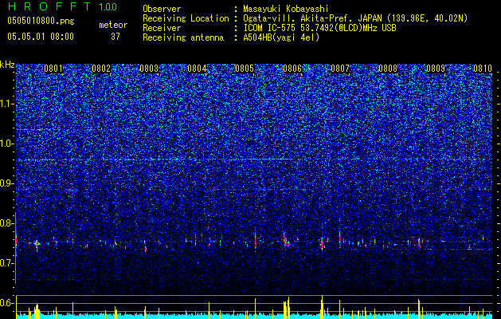The height and width of the screenshot is (319, 501).
Task: Click the HROFFT 1.0.0 title text
Action: 62,6
